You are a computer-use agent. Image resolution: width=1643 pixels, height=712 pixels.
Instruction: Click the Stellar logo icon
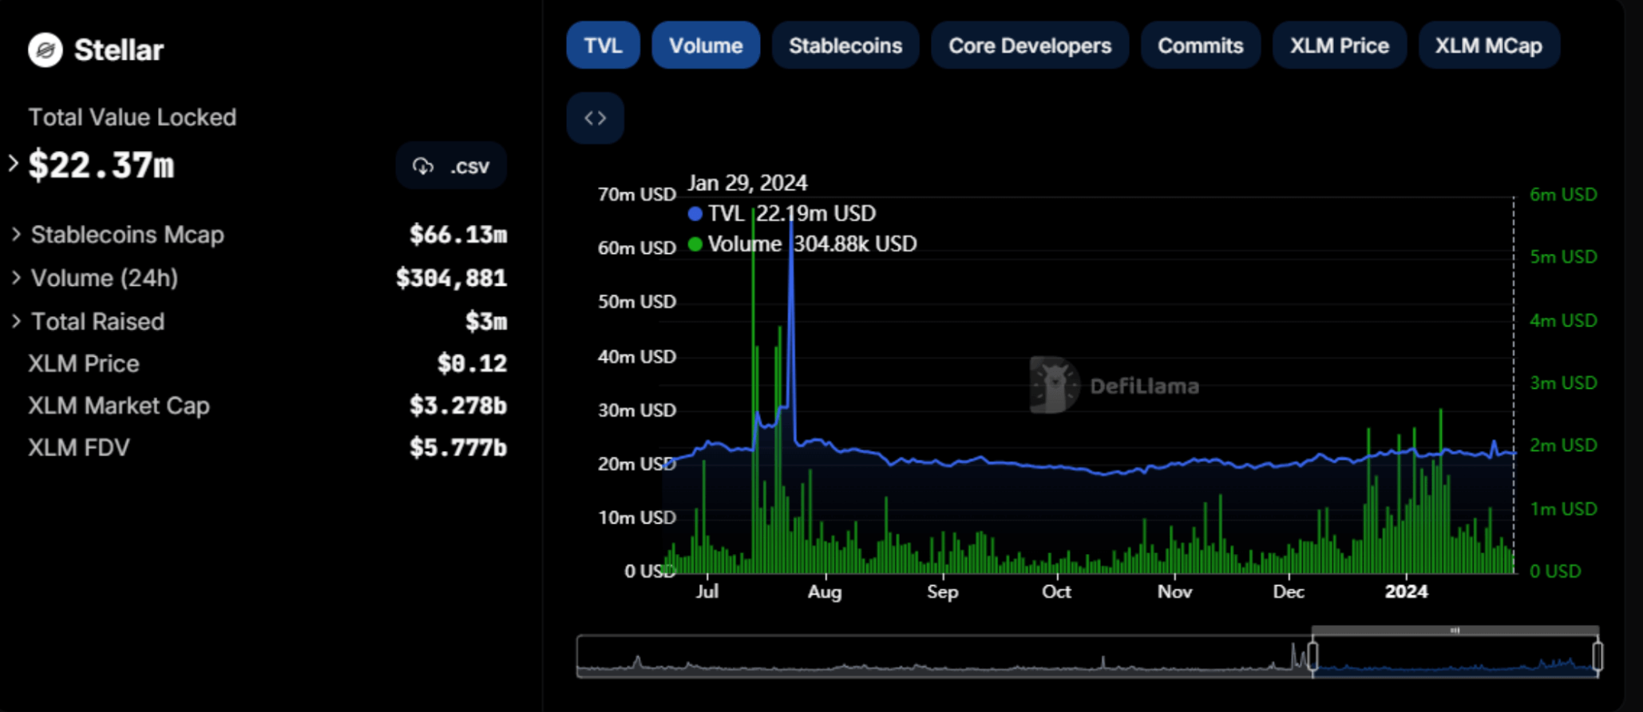(46, 50)
